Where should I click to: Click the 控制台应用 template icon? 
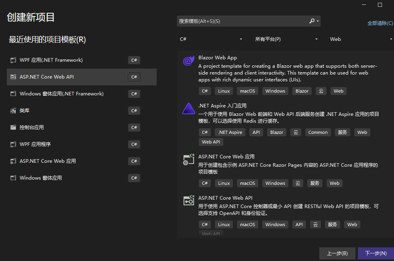13,127
